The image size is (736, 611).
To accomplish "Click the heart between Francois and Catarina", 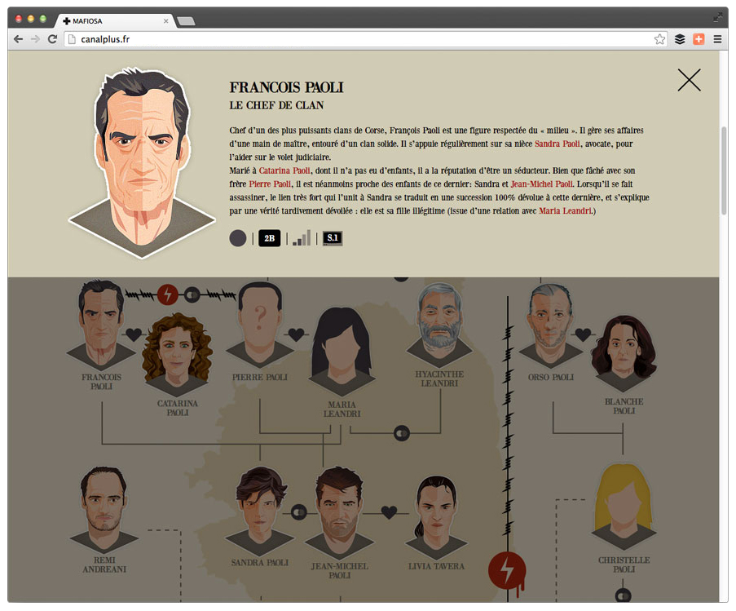I will point(134,334).
